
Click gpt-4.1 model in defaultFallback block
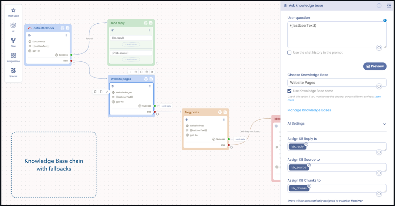[36, 51]
